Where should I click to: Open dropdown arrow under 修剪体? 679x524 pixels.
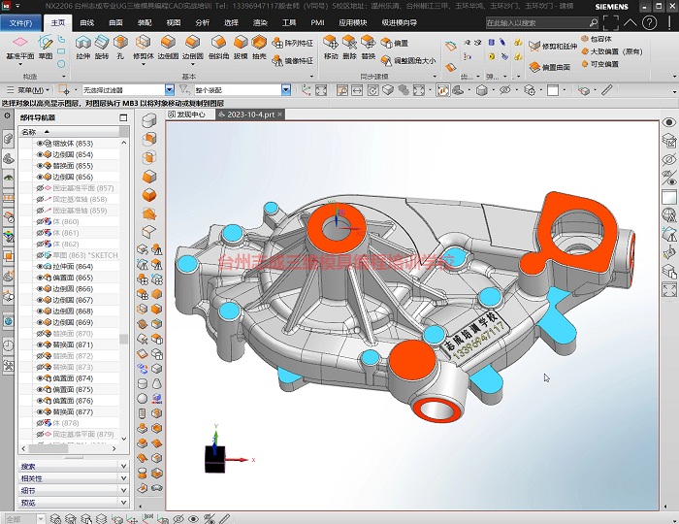pos(143,64)
